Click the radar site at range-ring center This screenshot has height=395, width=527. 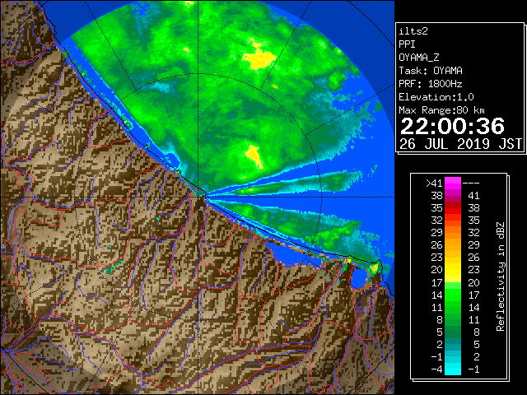click(x=199, y=197)
